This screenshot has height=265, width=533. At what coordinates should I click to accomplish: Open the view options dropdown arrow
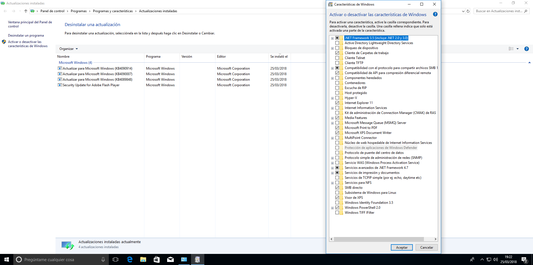coord(517,49)
